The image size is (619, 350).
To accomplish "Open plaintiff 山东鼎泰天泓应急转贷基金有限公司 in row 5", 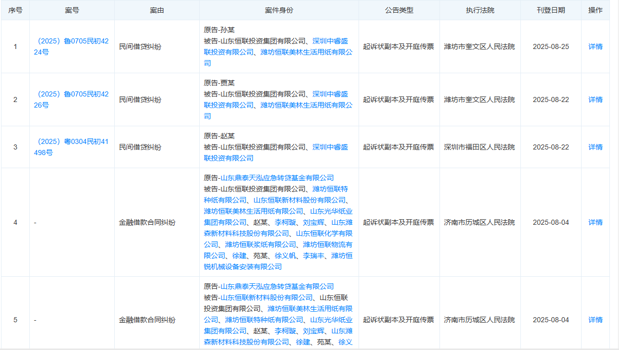I will pyautogui.click(x=277, y=286).
